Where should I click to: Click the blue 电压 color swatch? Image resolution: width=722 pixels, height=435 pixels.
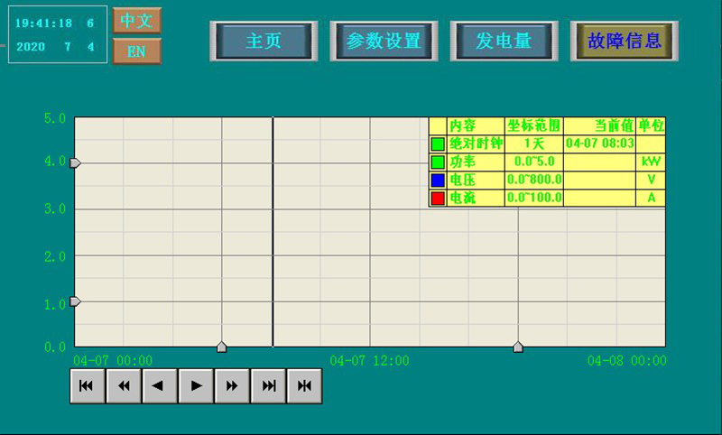(438, 180)
